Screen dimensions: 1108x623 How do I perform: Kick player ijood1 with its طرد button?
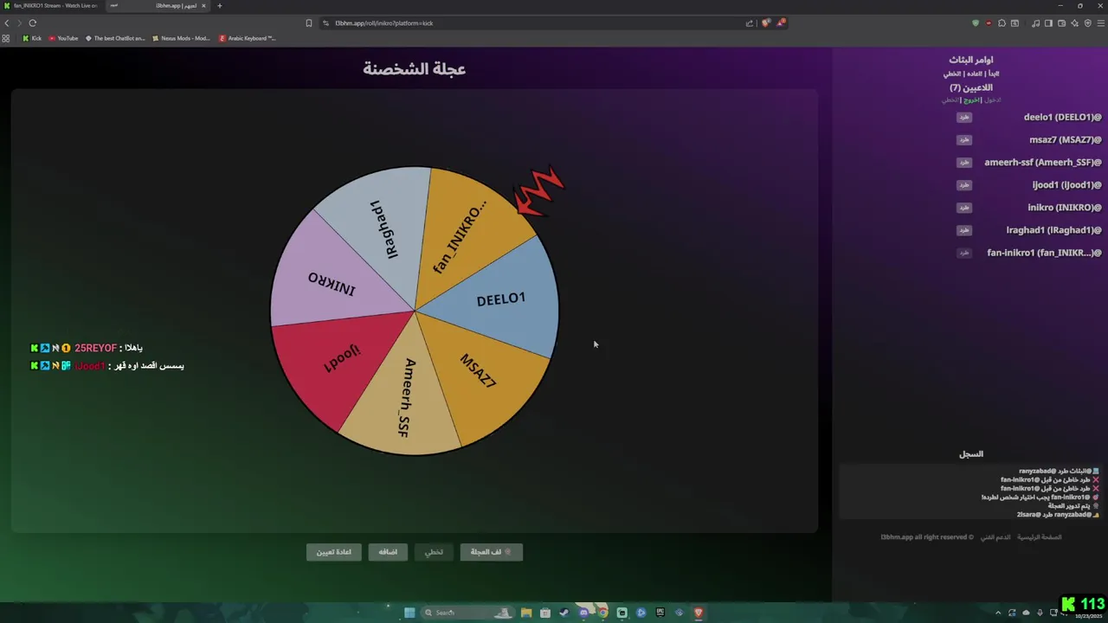click(x=964, y=185)
